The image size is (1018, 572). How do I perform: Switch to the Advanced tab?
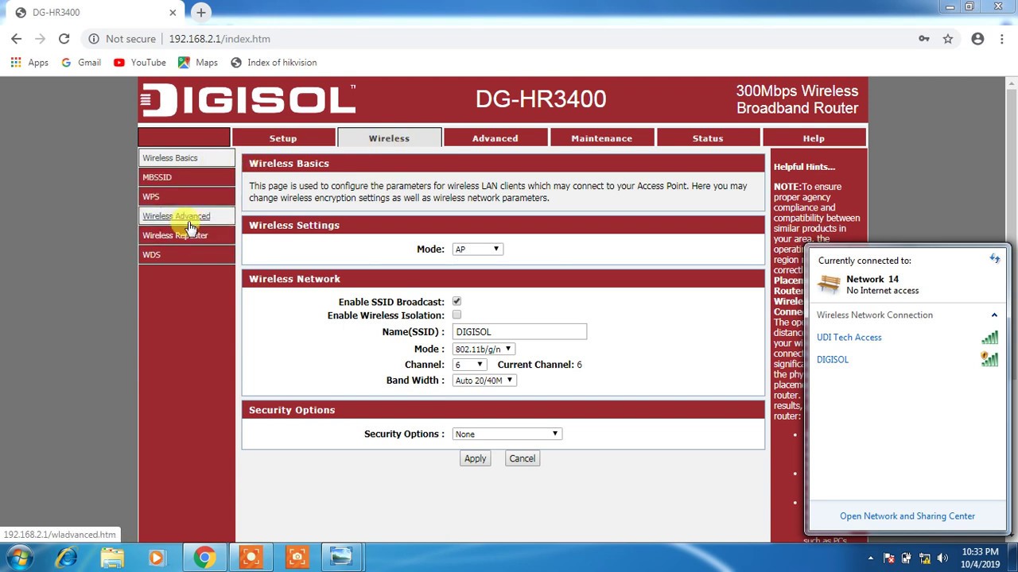click(495, 138)
